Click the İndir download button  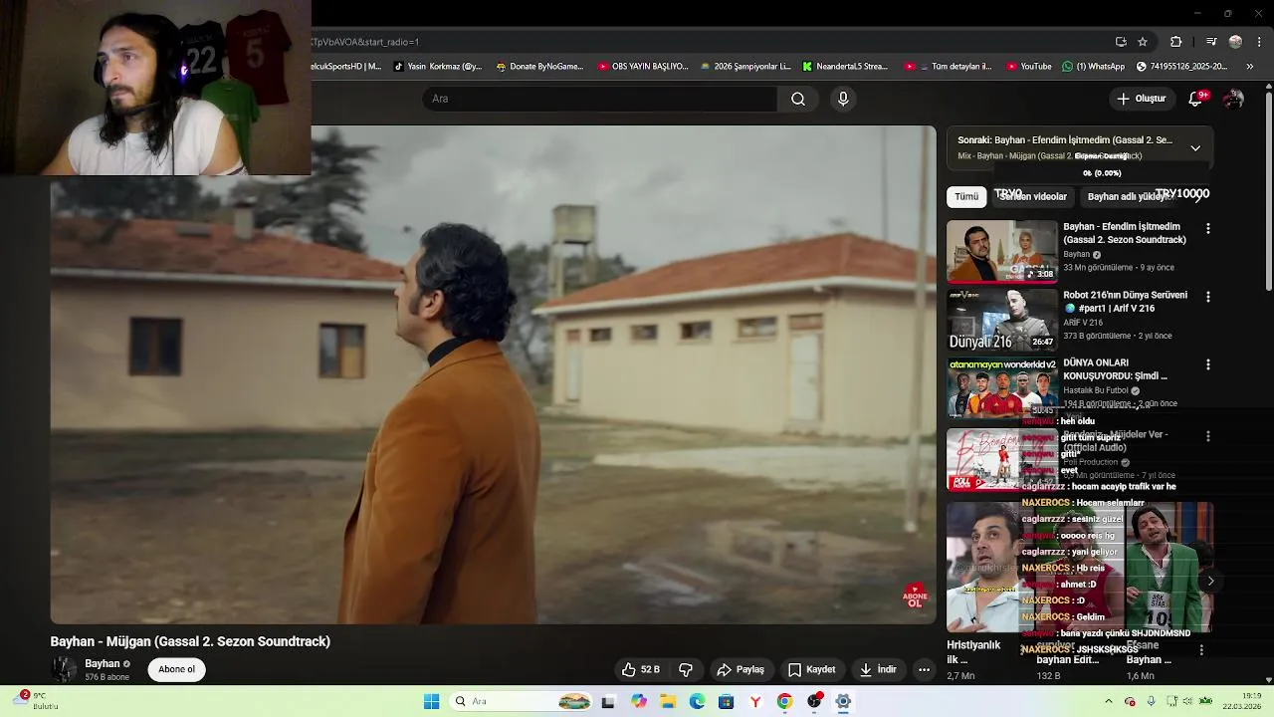879,669
